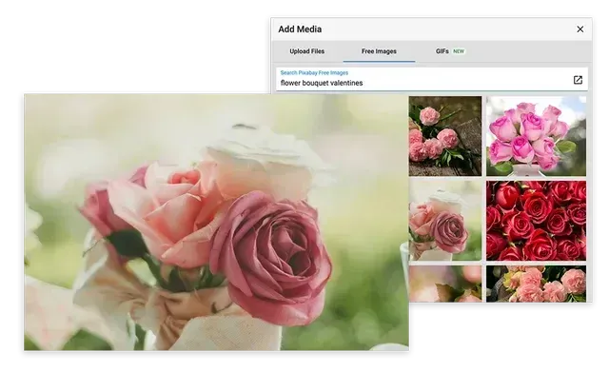Viewport: 609px width, 373px height.
Task: Click the large rose bouquet preview image
Action: click(216, 223)
